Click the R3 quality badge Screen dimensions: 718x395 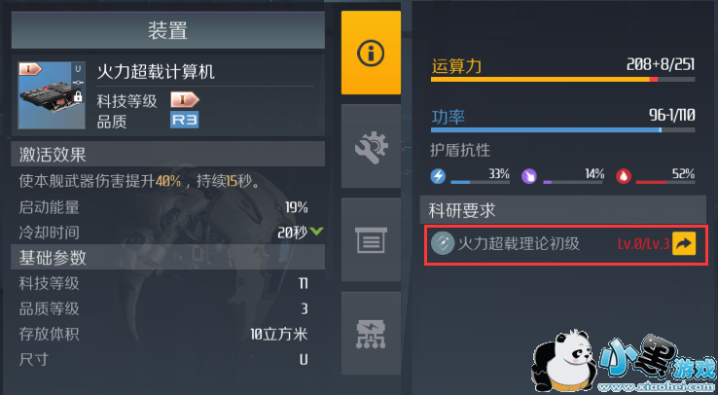pyautogui.click(x=185, y=120)
